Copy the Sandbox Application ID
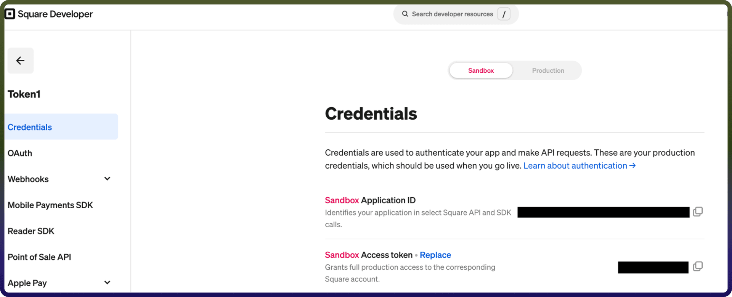The height and width of the screenshot is (297, 732). 698,212
